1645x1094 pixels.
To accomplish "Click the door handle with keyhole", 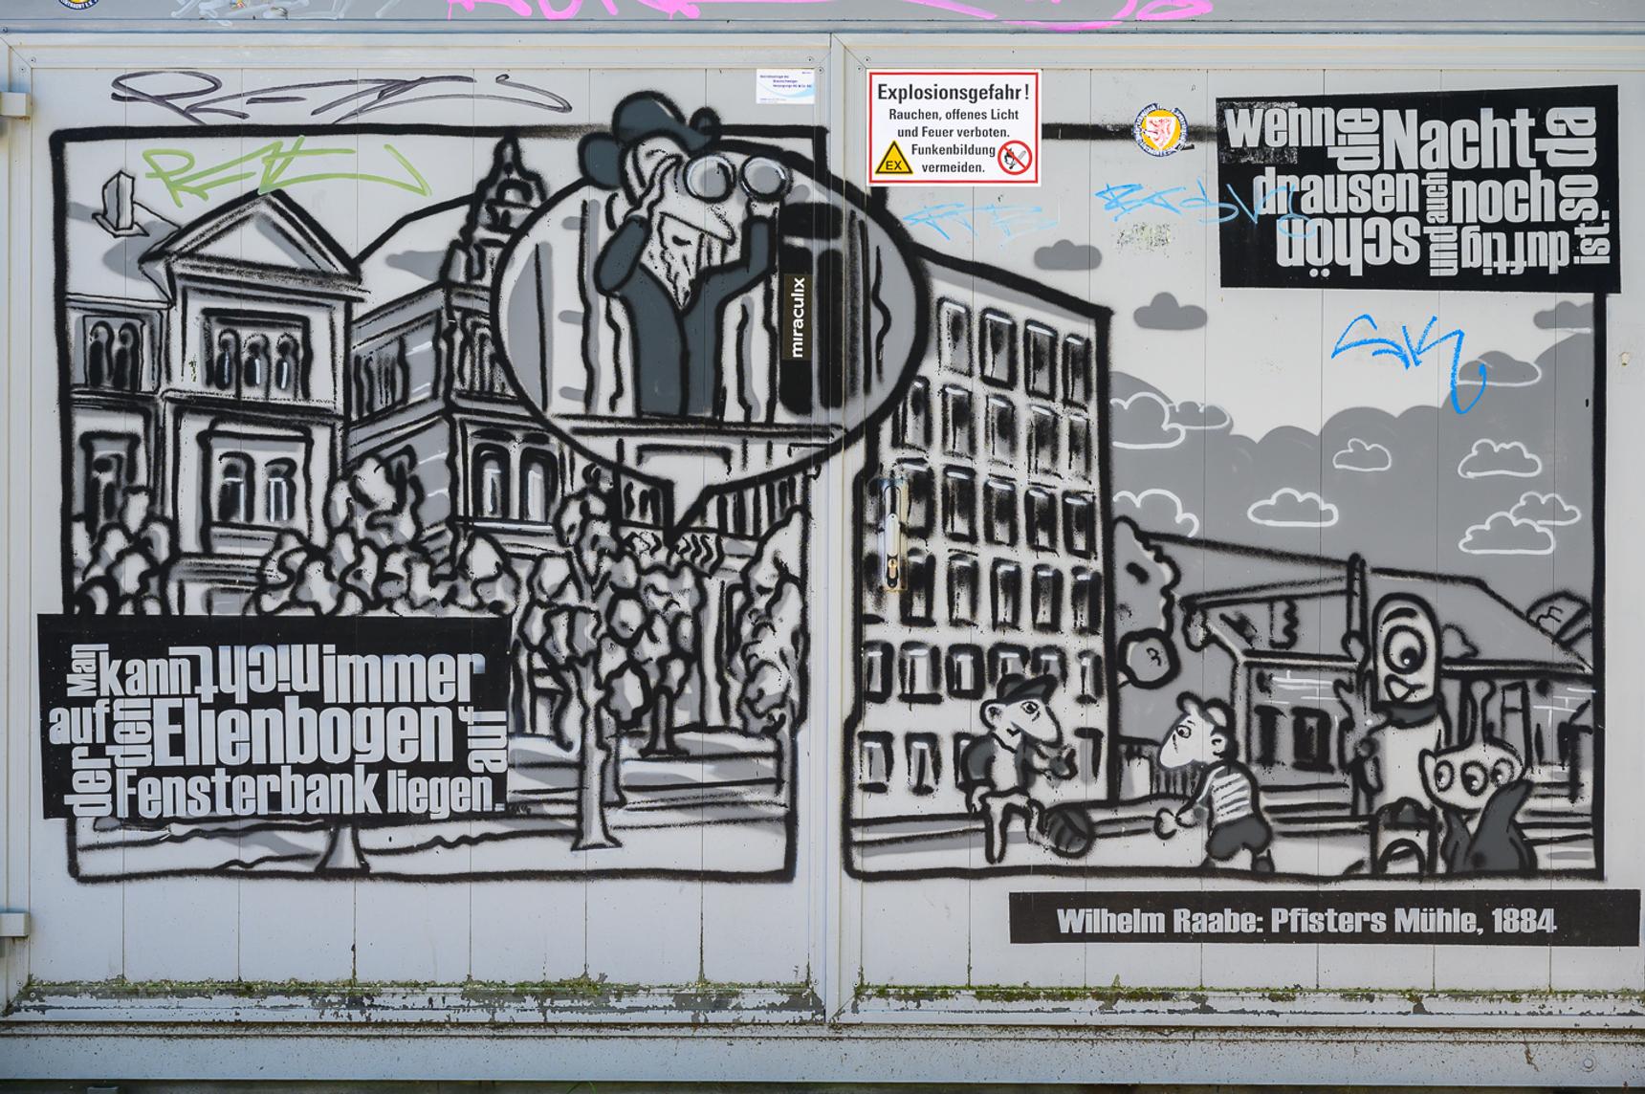I will tap(891, 534).
